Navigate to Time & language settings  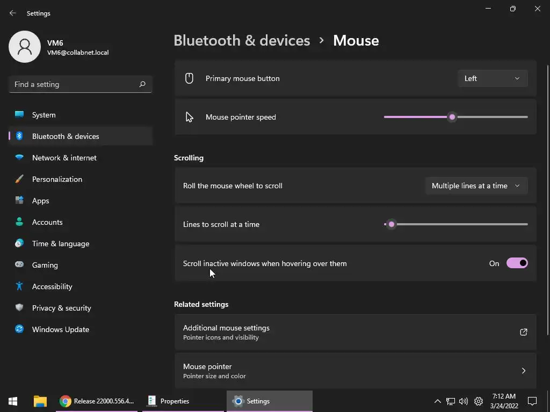pyautogui.click(x=61, y=244)
